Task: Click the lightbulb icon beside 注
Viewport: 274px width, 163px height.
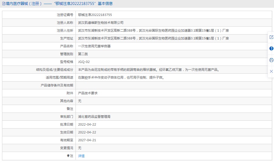Action: click(x=68, y=156)
